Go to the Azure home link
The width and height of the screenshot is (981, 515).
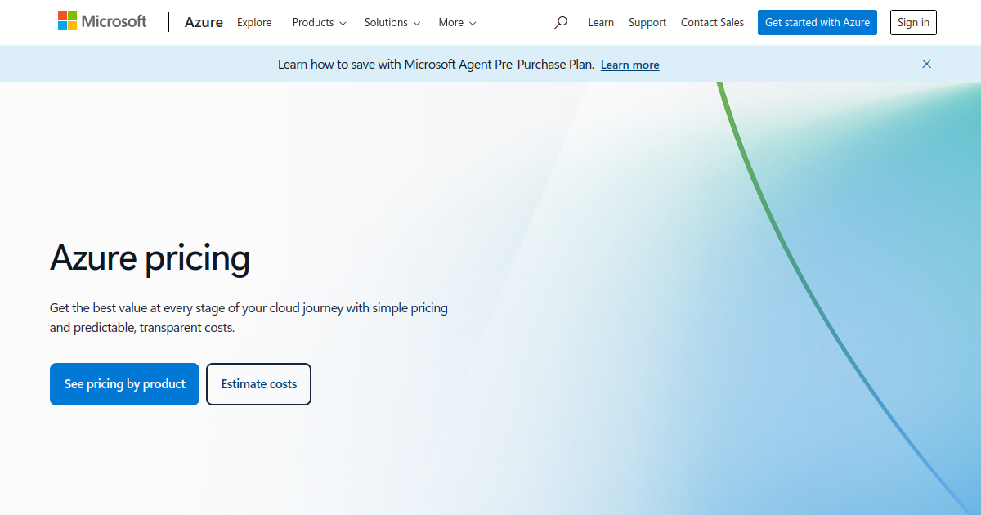[204, 22]
